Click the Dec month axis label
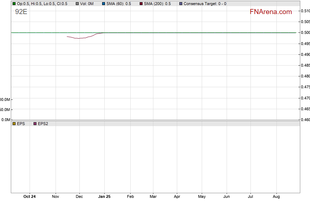The image size is (310, 204). [79, 197]
